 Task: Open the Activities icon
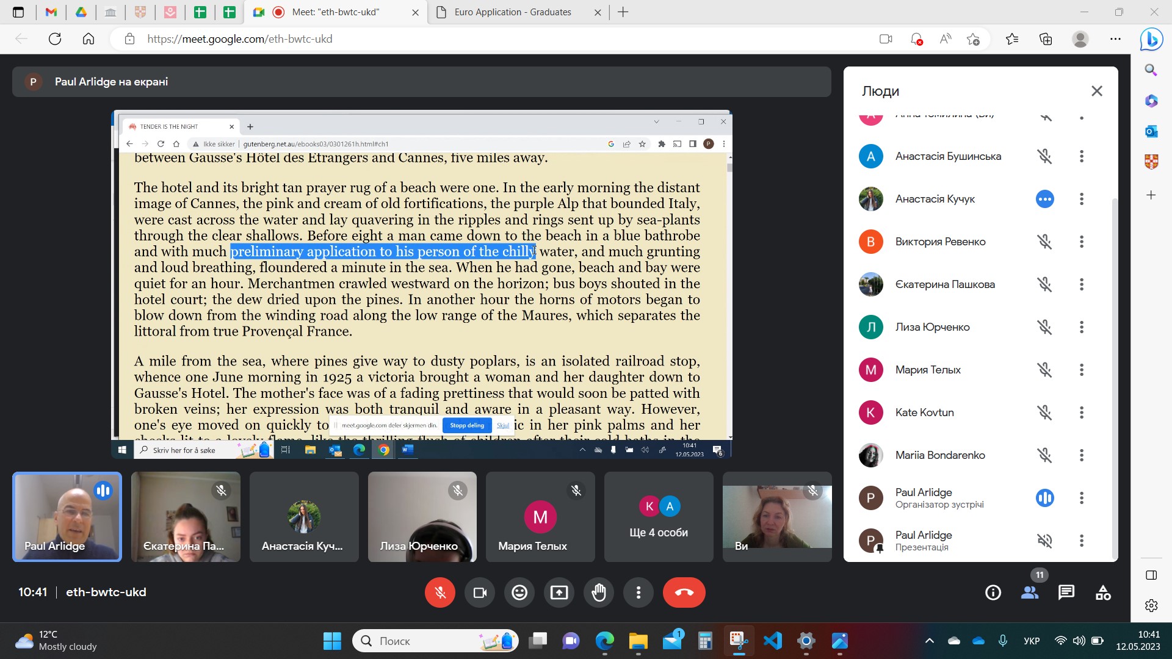pos(1103,592)
